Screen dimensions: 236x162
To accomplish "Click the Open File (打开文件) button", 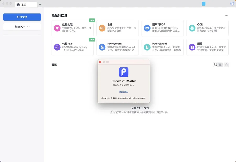I will pyautogui.click(x=22, y=17).
